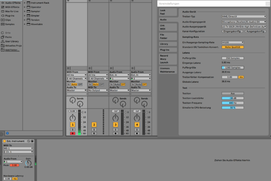Expand Sampler folder
This screenshot has height=181, width=271.
tap(24, 11)
